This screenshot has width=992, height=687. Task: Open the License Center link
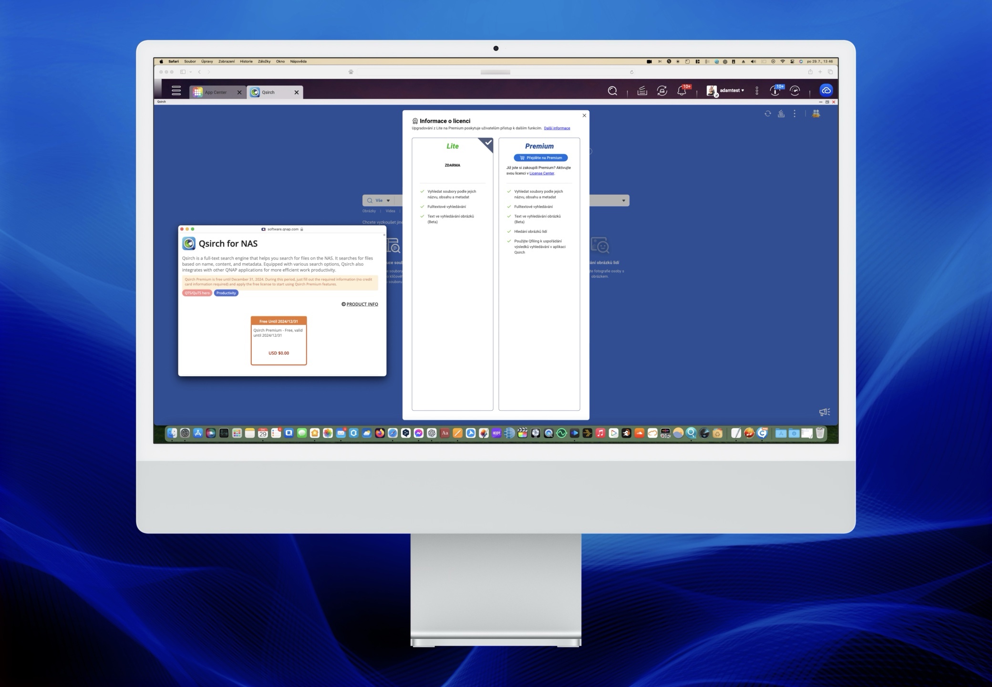(541, 174)
